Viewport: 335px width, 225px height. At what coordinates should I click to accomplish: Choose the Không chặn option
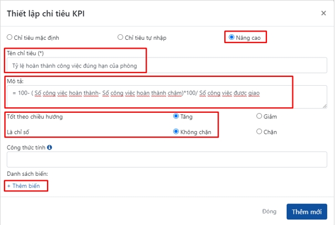click(176, 132)
